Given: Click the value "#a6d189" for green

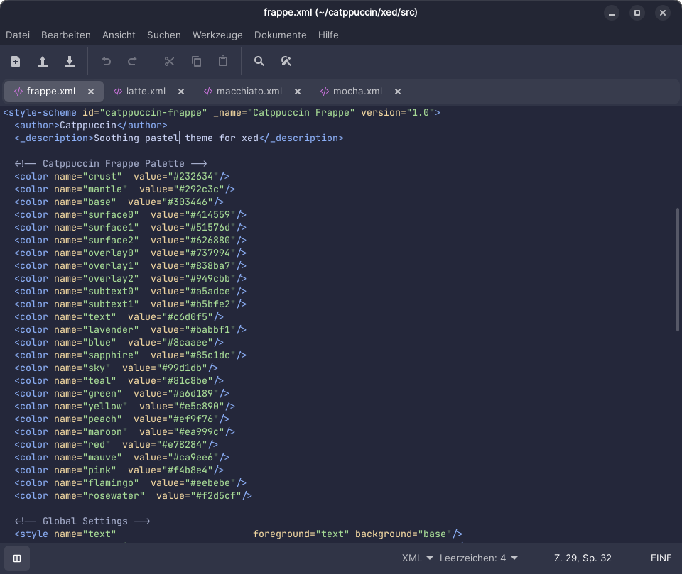Looking at the screenshot, I should pyautogui.click(x=193, y=394).
